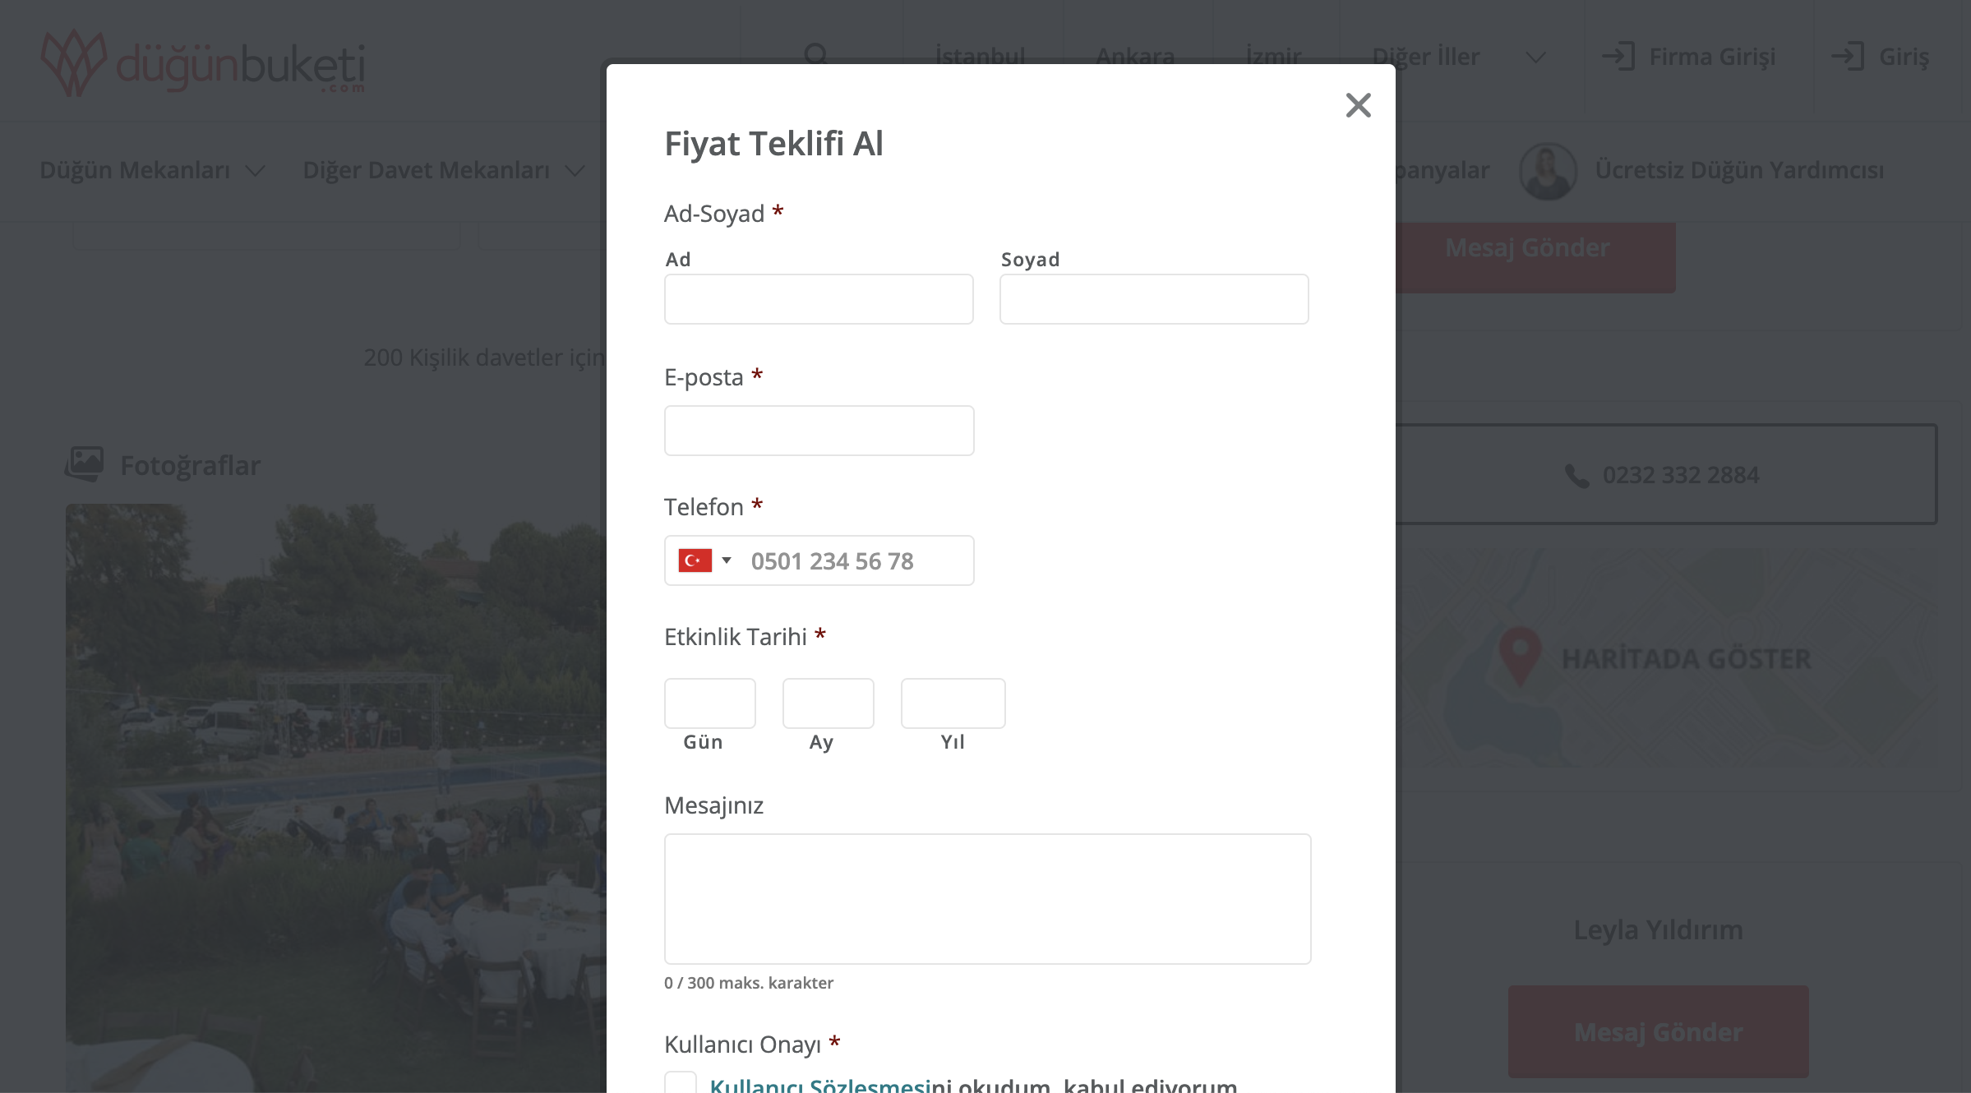1971x1093 pixels.
Task: Expand the Düğün Mekanları menu
Action: click(152, 170)
